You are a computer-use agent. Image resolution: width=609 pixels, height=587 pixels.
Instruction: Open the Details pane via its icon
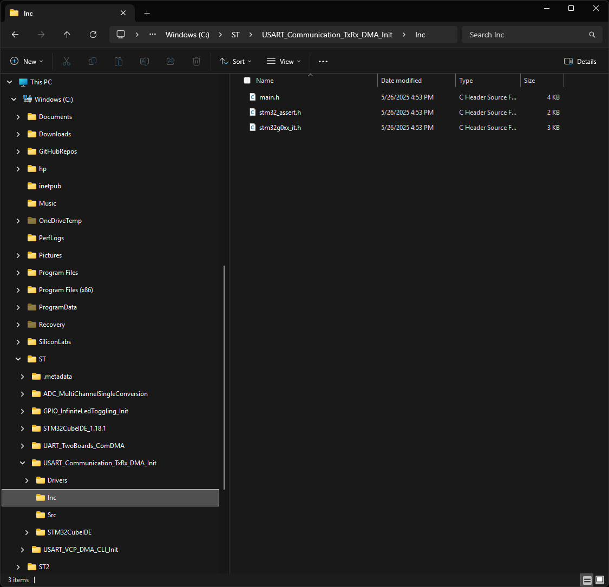click(580, 61)
